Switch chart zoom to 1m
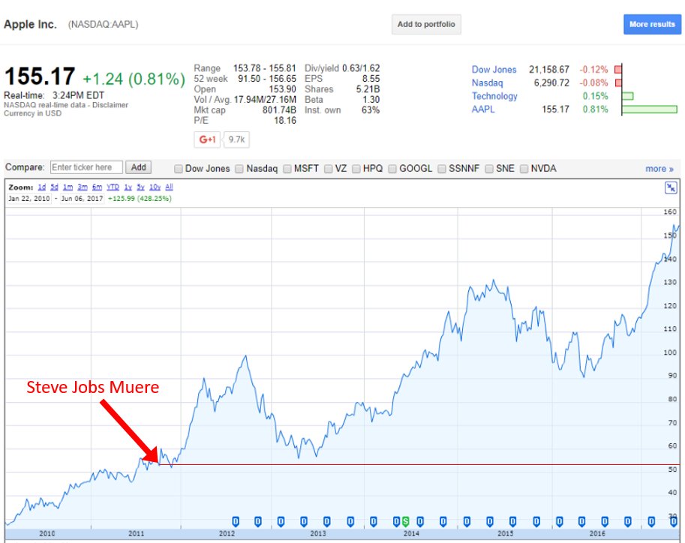685x543 pixels. pos(68,187)
